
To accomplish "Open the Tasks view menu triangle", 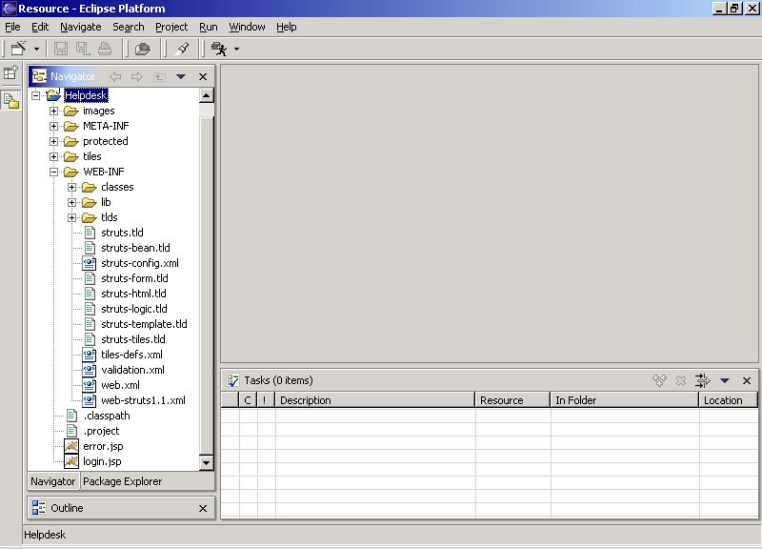I will click(x=725, y=380).
